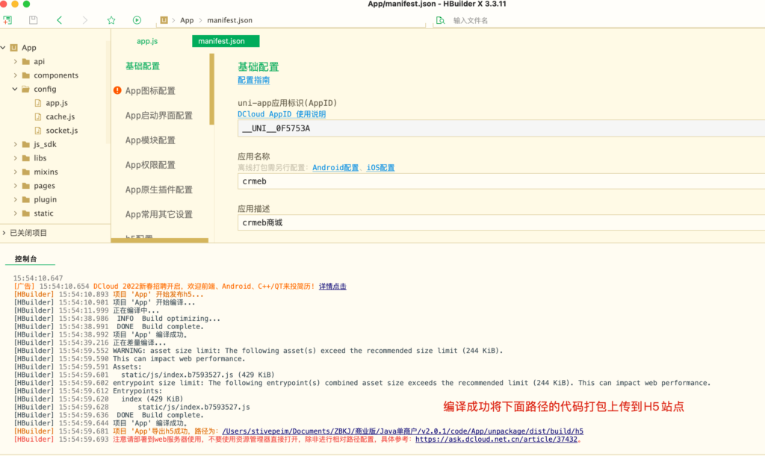The image size is (765, 456).
Task: Click the api folder icon
Action: [x=26, y=61]
